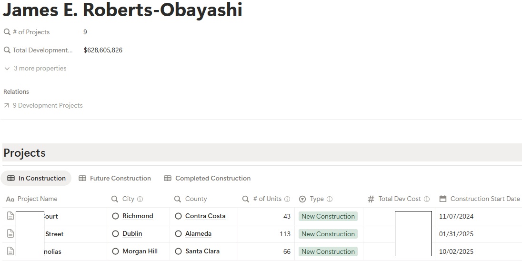Click the units value 113

pos(285,234)
